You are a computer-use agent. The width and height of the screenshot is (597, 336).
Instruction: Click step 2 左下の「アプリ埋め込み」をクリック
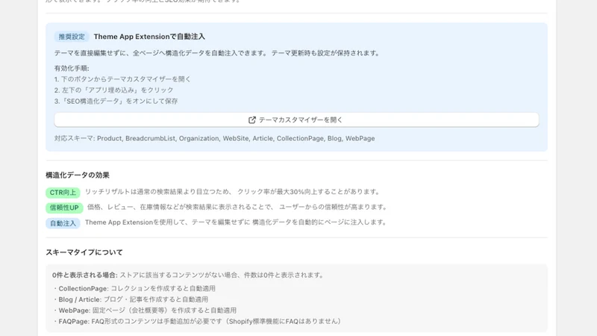pyautogui.click(x=113, y=90)
